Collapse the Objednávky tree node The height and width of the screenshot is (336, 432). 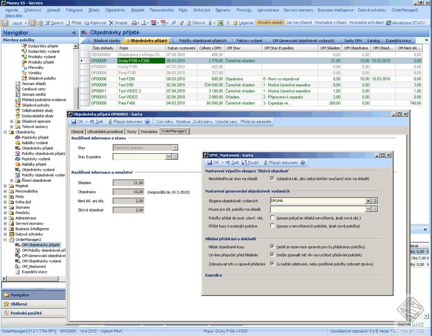[x=5, y=132]
